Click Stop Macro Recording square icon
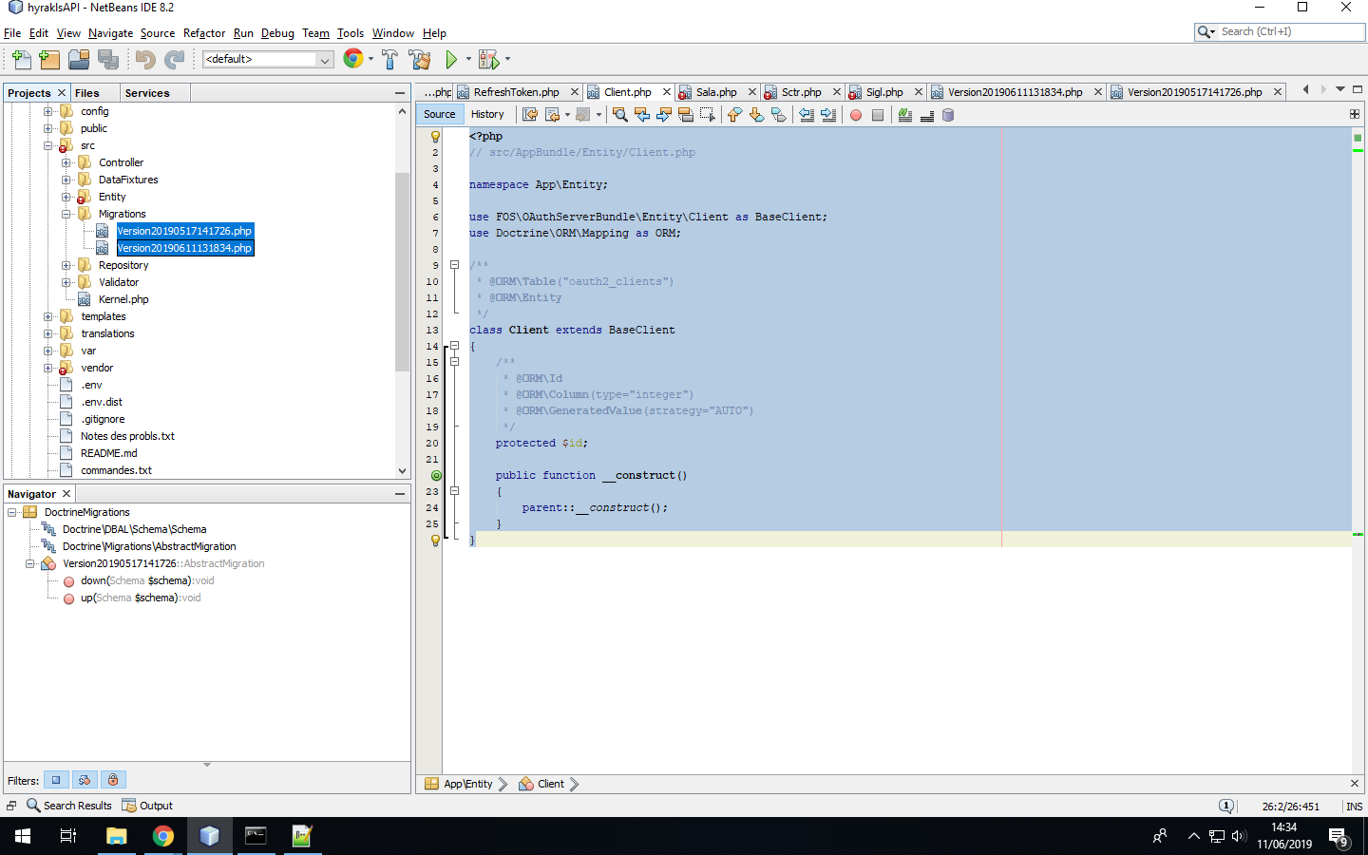This screenshot has width=1368, height=855. pyautogui.click(x=878, y=115)
